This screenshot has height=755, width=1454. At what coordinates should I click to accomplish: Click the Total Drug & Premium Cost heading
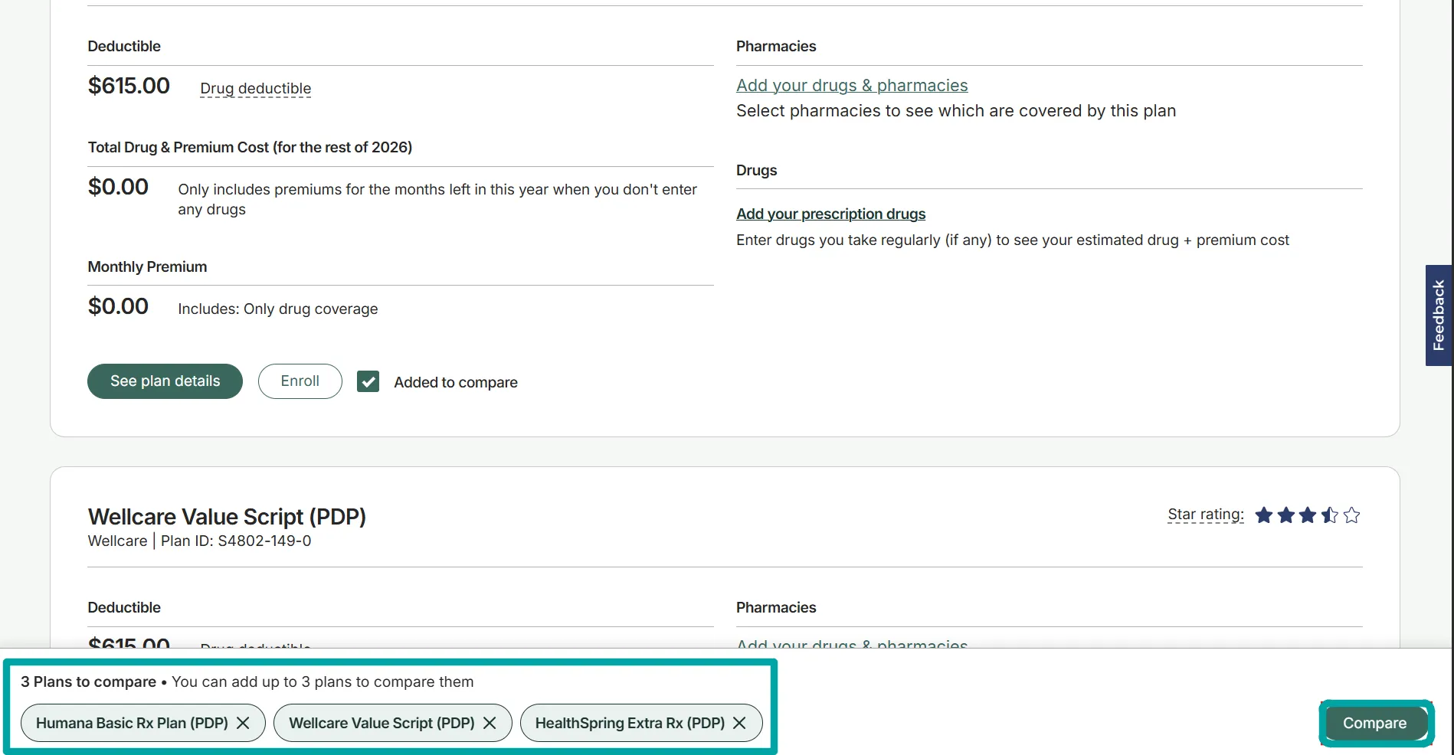250,147
